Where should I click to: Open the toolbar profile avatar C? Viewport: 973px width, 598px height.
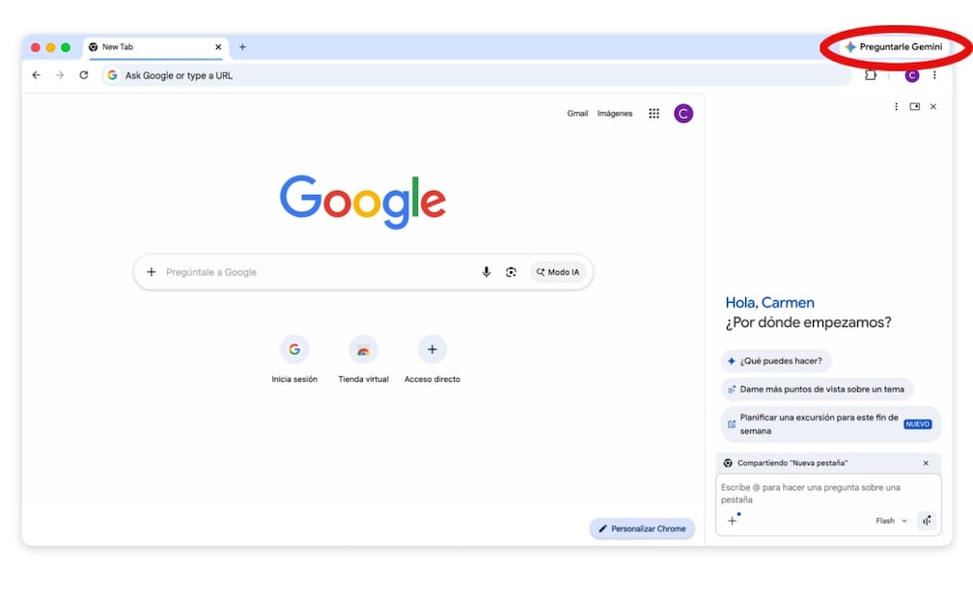tap(911, 75)
